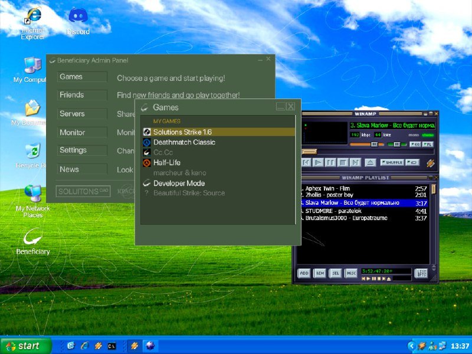This screenshot has height=354, width=472.
Task: Toggle Shuffle mode in Winamp
Action: point(392,163)
